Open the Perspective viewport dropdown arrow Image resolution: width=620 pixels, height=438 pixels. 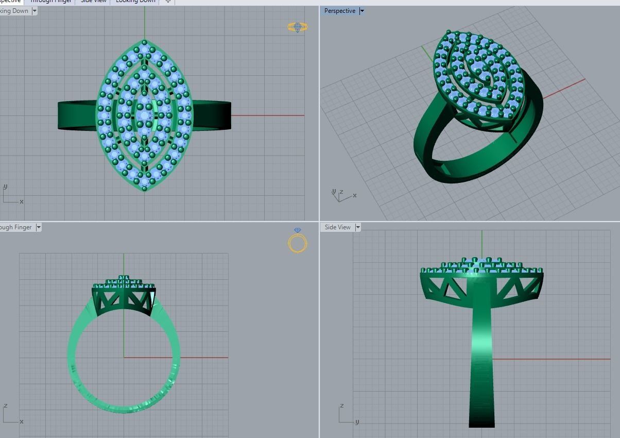pos(361,11)
